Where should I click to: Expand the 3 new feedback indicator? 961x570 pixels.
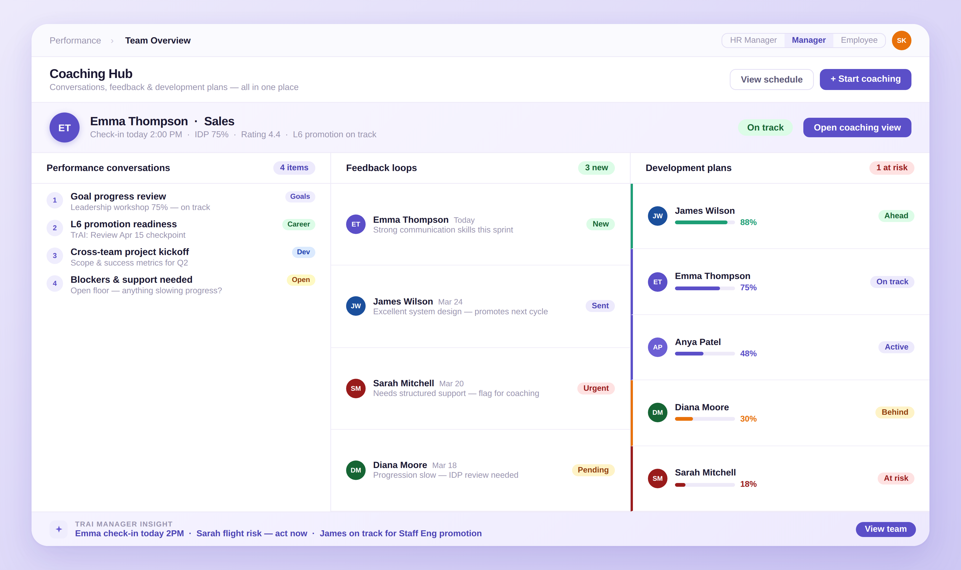pyautogui.click(x=596, y=167)
